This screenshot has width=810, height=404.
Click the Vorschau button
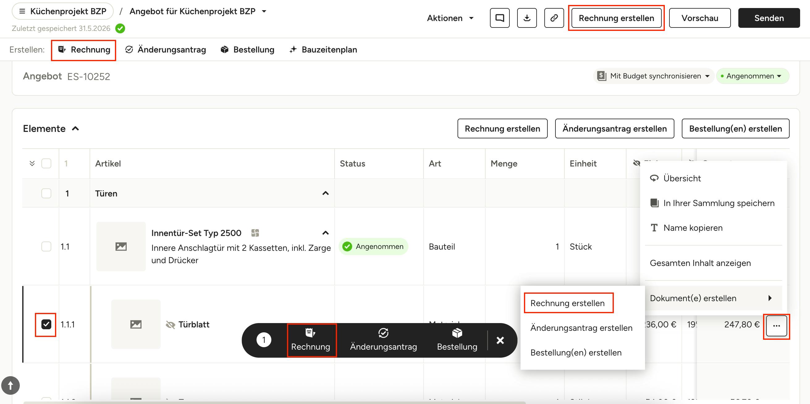pos(700,18)
